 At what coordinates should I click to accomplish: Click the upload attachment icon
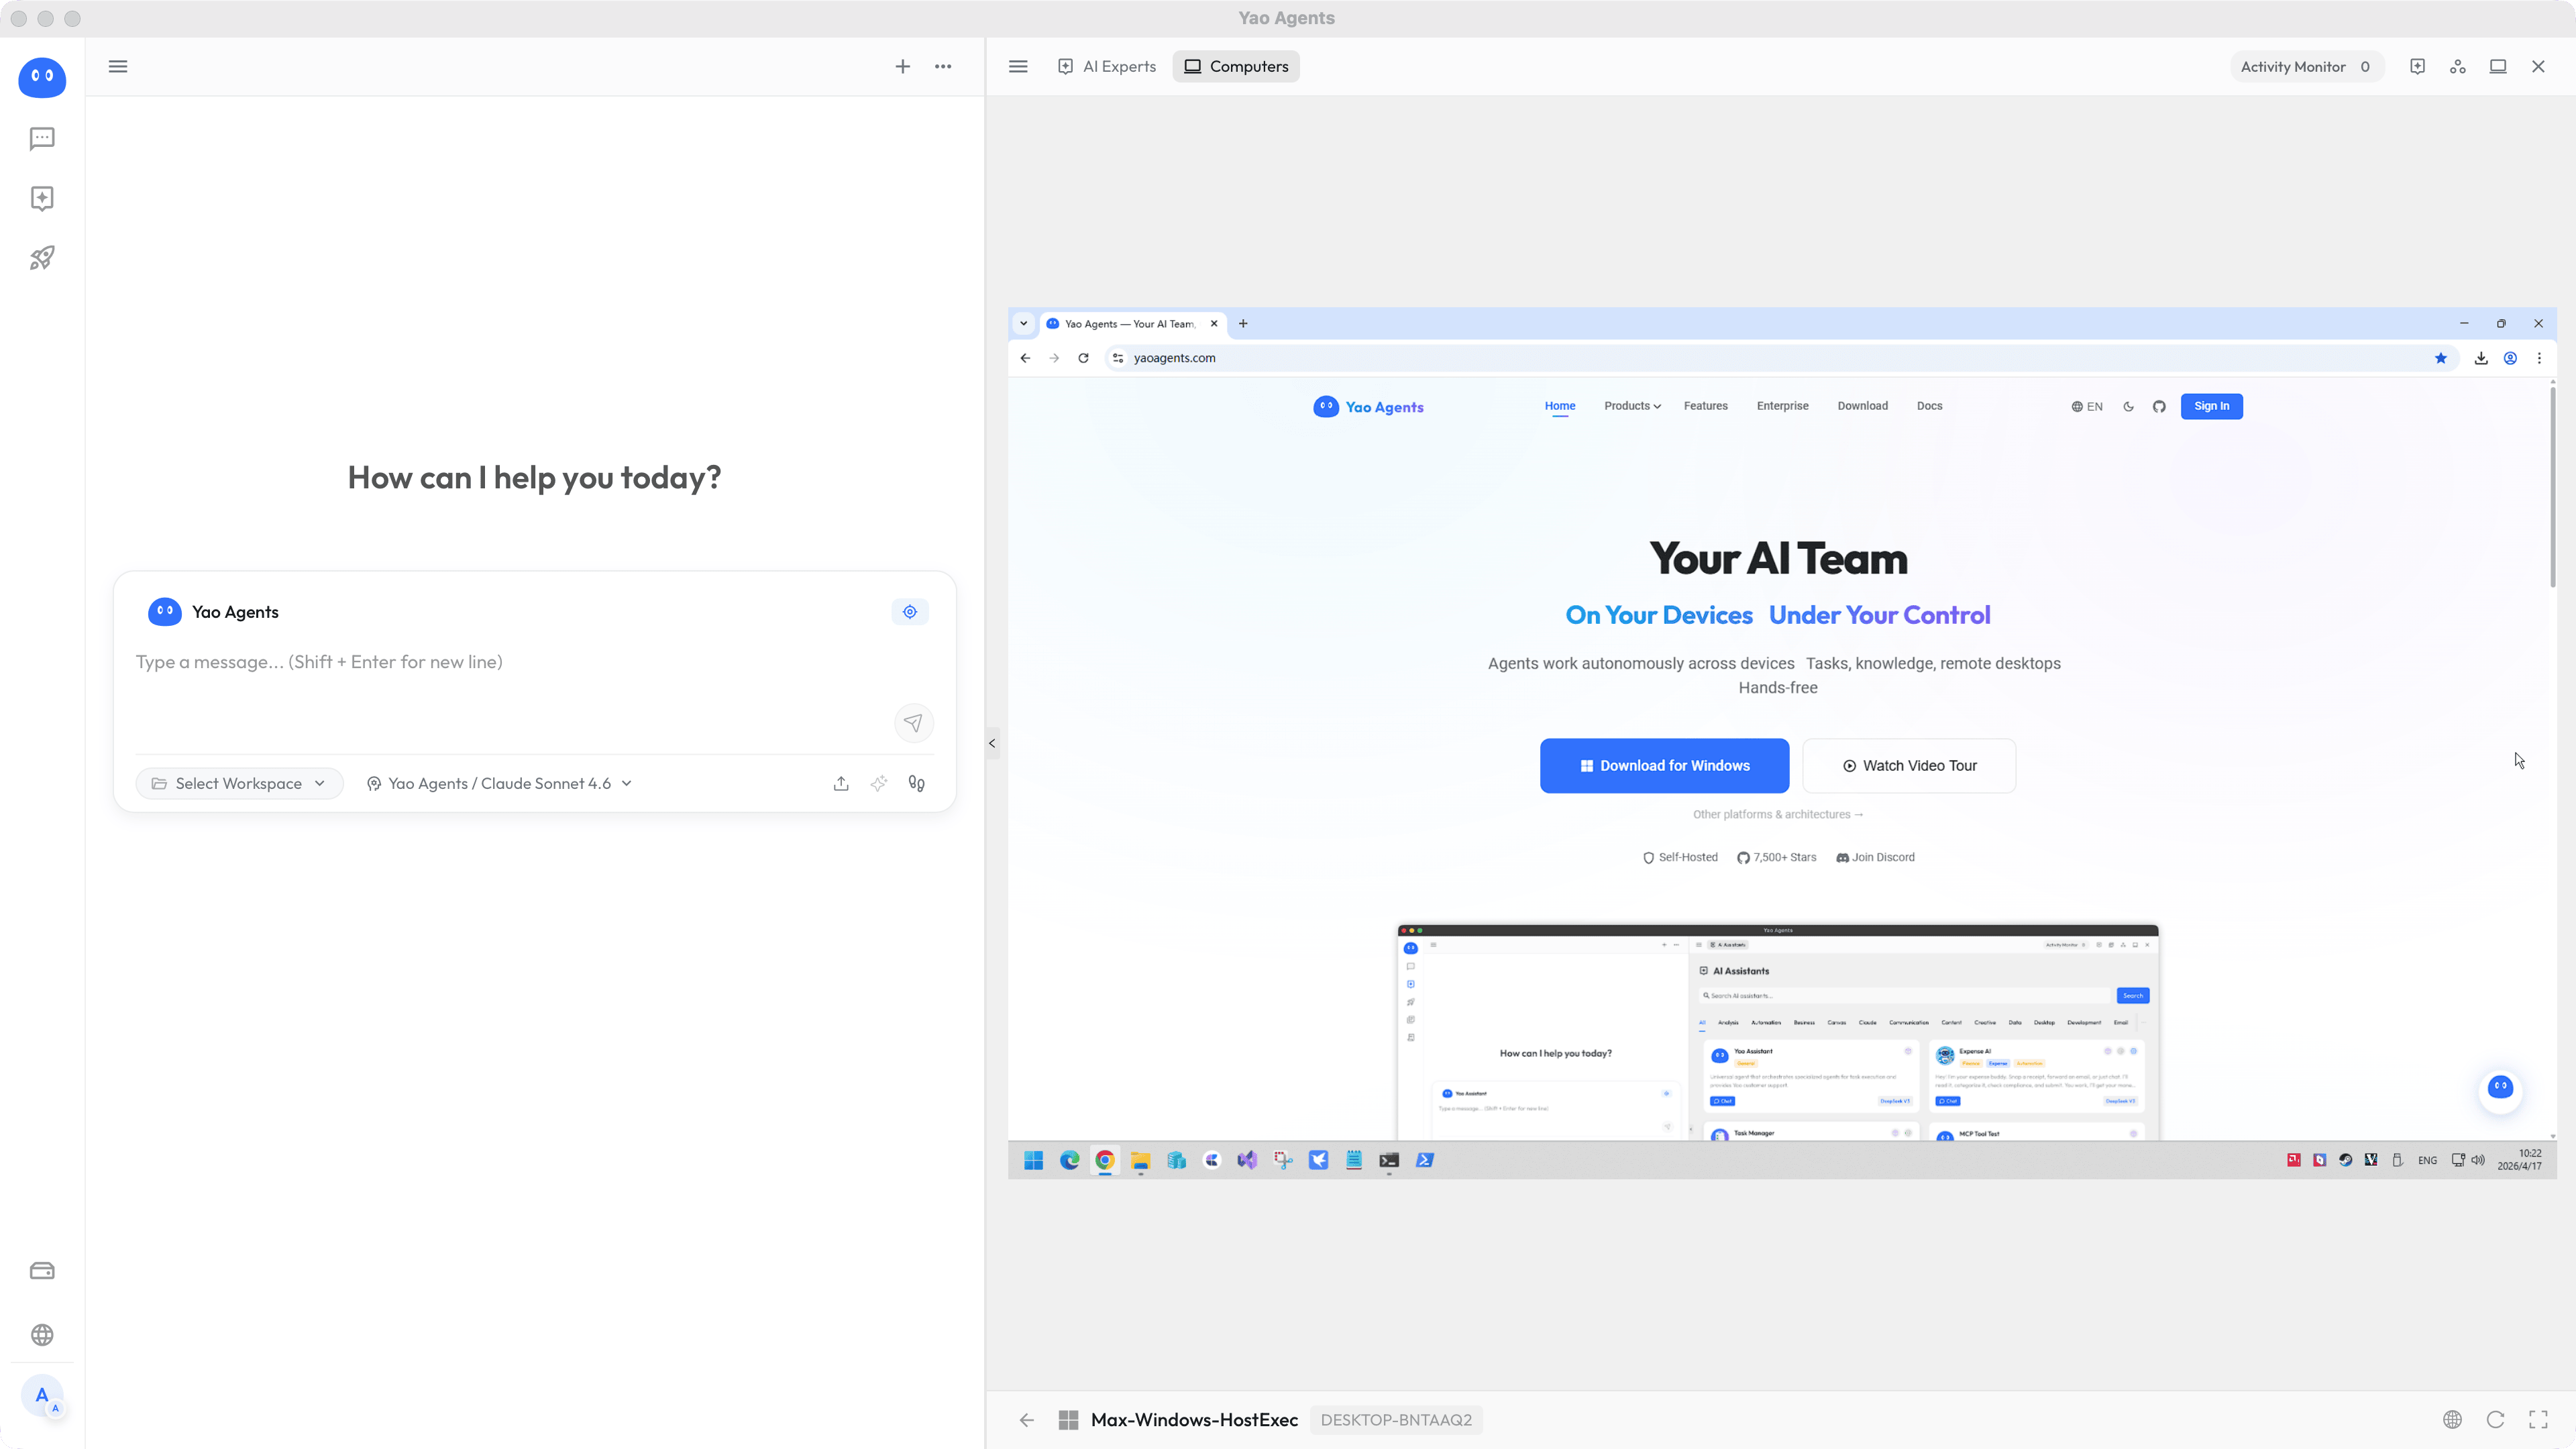841,784
